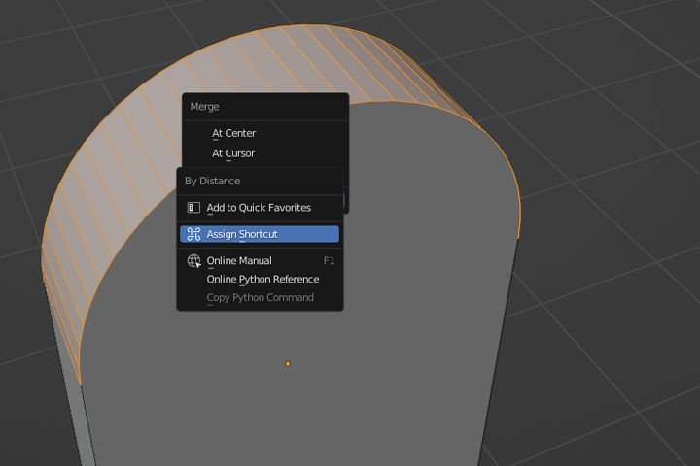Select the orange origin point on cylinder
The width and height of the screenshot is (700, 466).
288,364
